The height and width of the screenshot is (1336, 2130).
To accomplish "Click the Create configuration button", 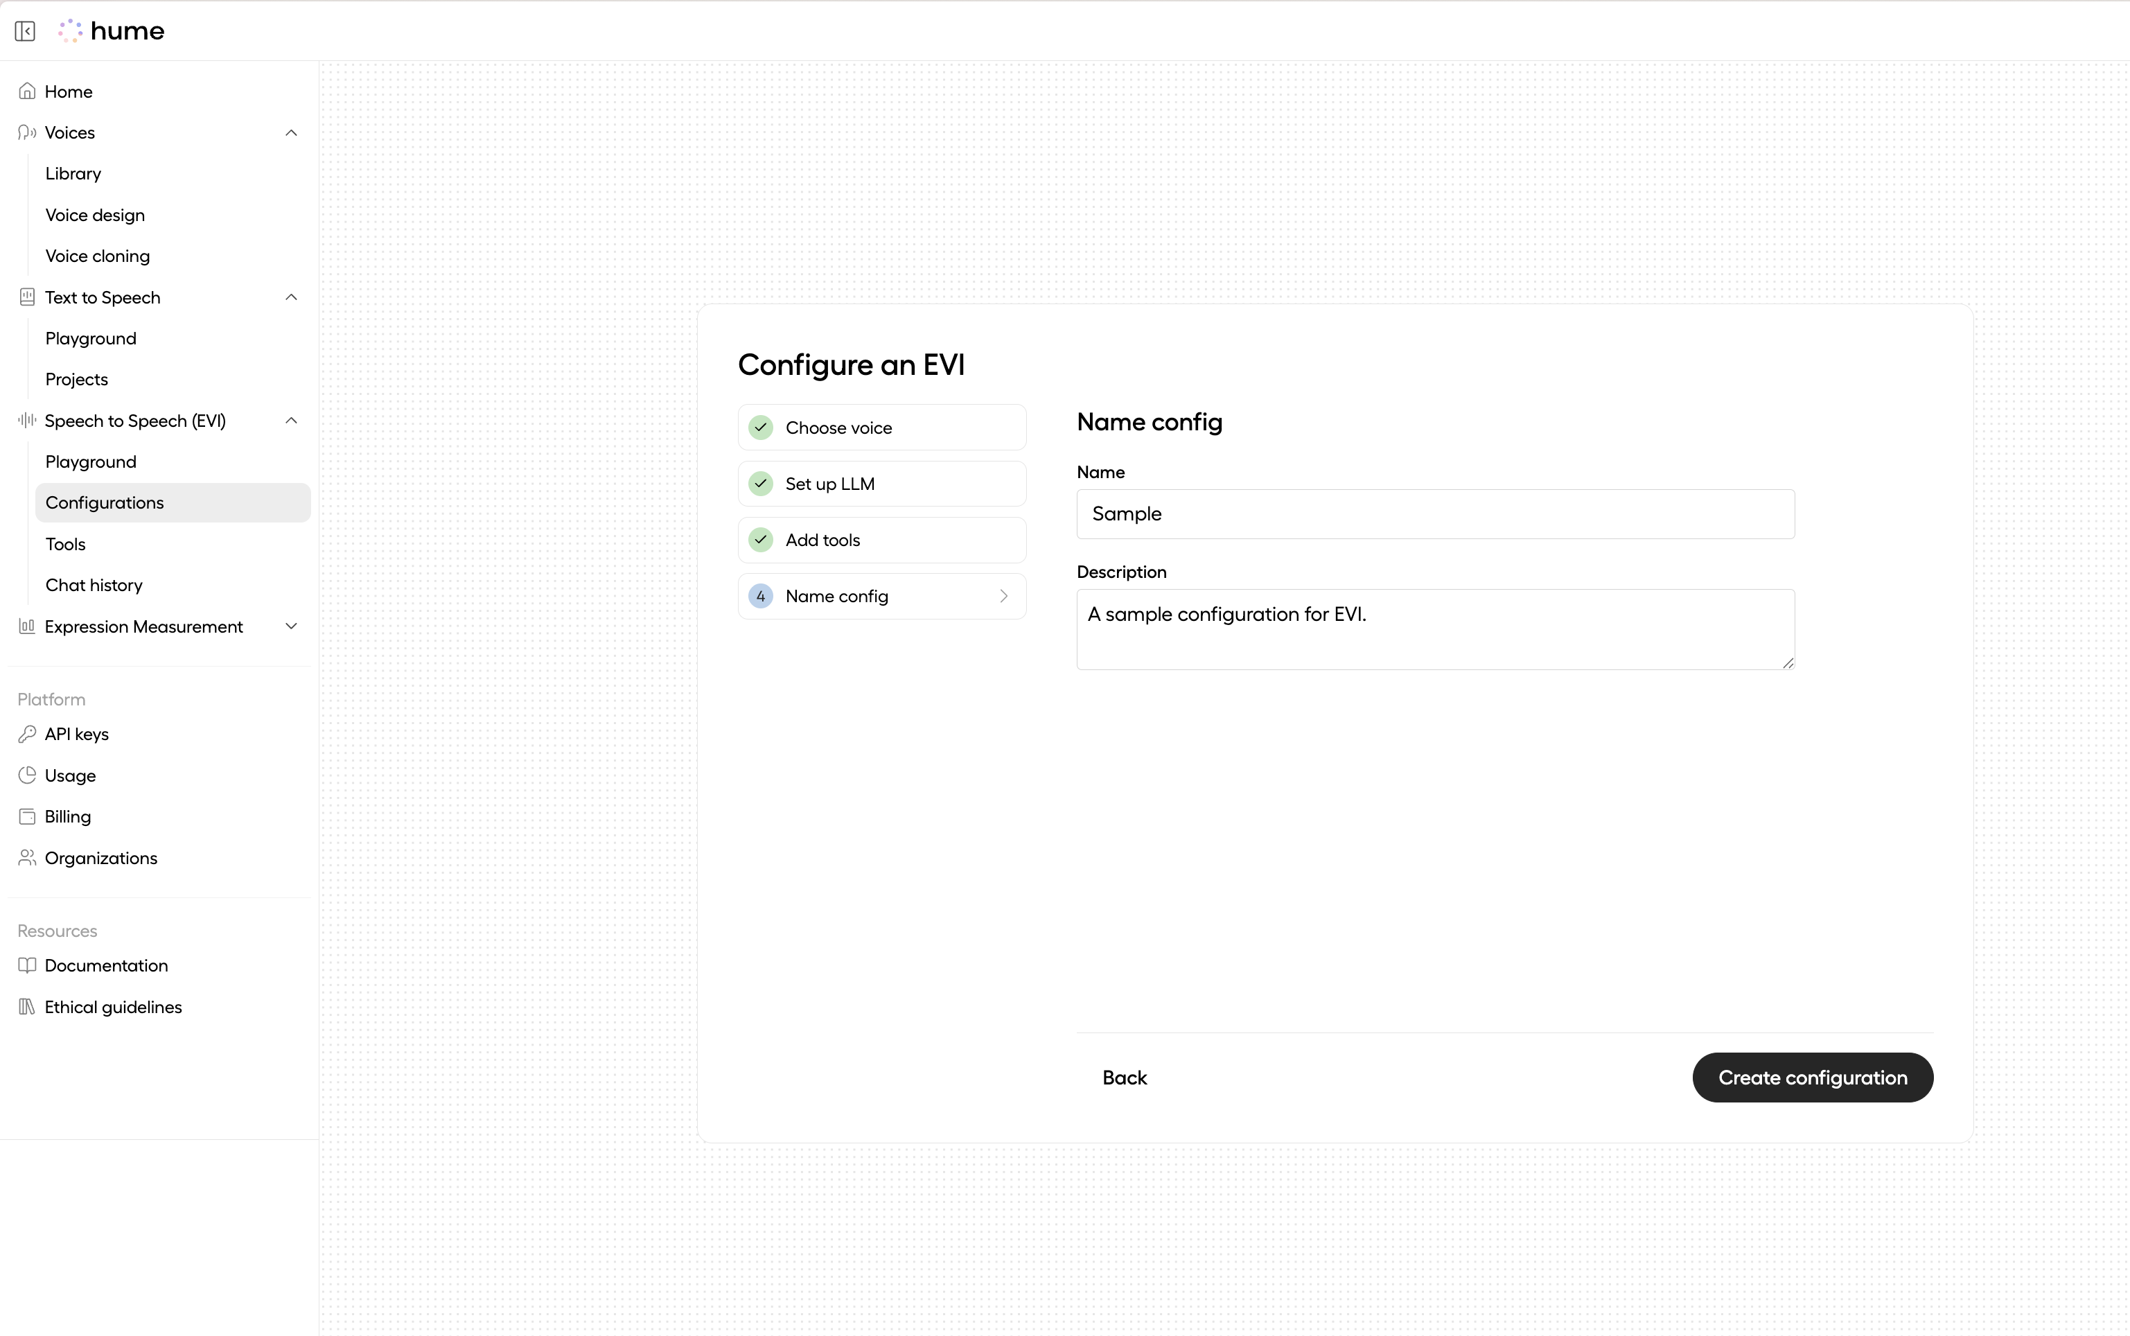I will click(1812, 1077).
